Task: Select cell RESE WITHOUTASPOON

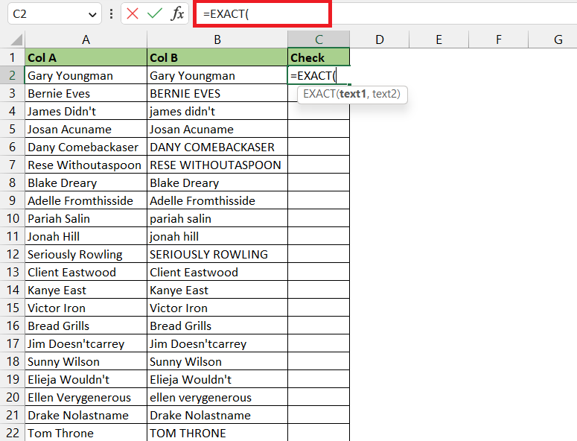Action: 217,165
